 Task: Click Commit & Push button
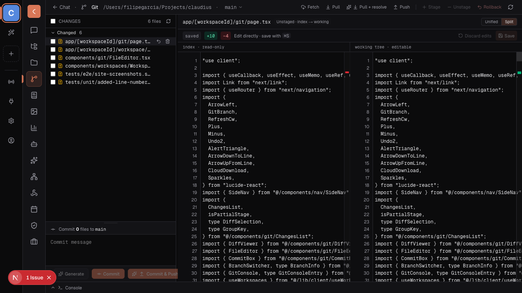[152, 274]
